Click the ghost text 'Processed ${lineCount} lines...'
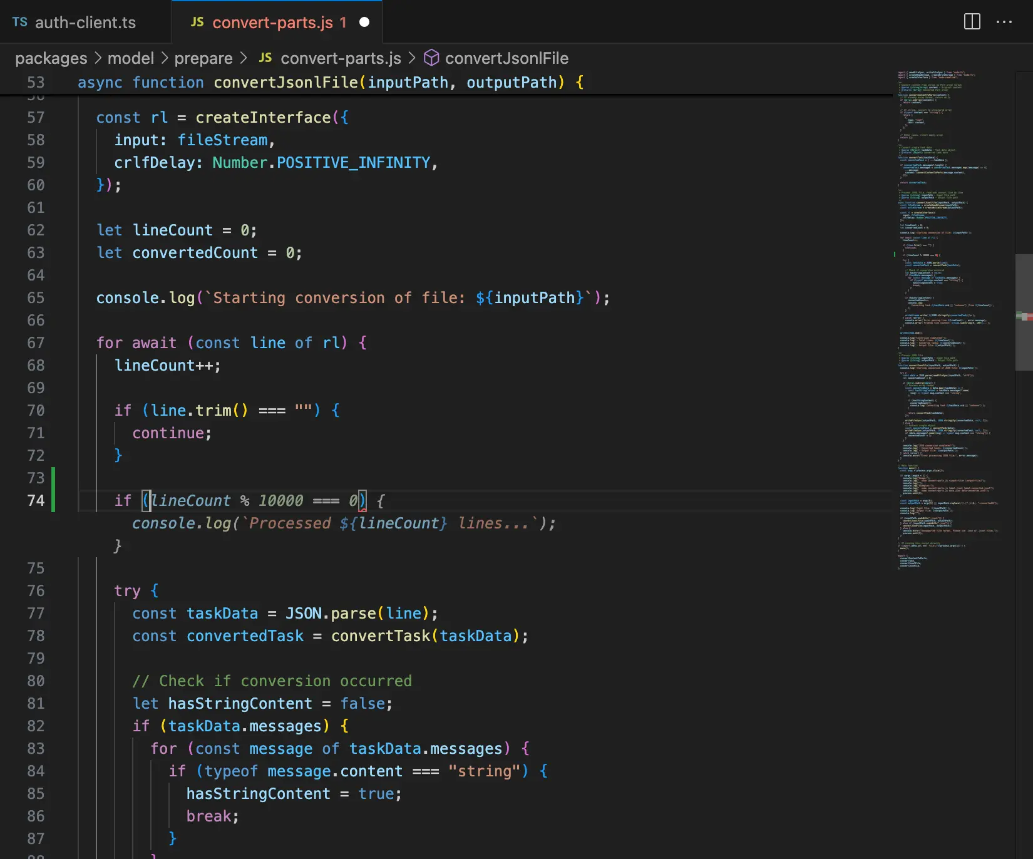The image size is (1033, 859). click(389, 523)
